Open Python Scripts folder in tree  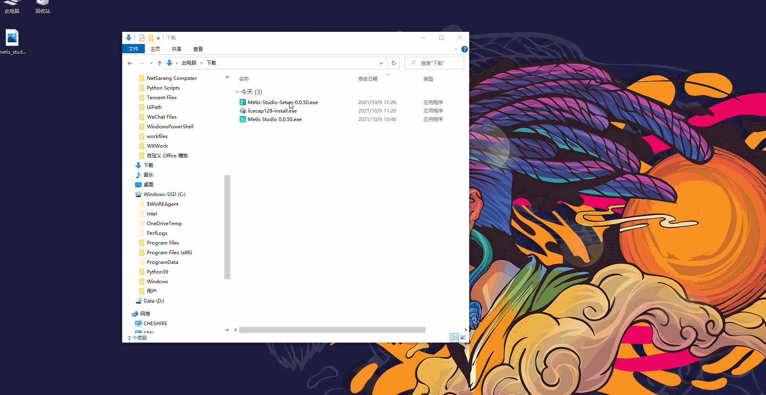click(x=163, y=88)
